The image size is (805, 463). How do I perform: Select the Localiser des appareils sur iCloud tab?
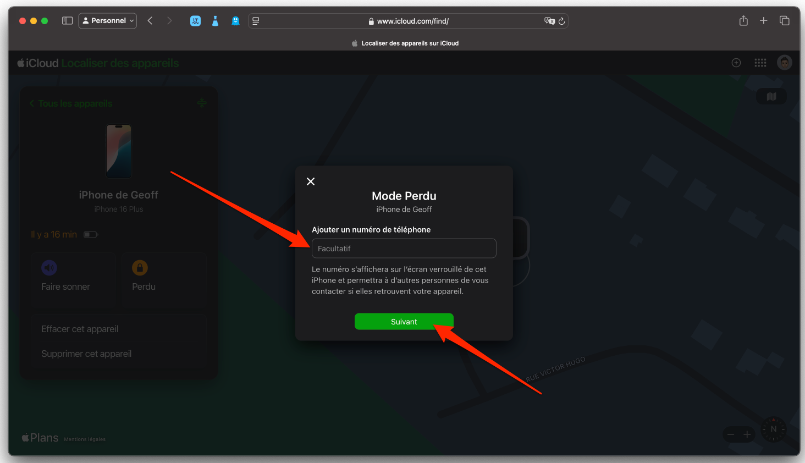(x=405, y=43)
